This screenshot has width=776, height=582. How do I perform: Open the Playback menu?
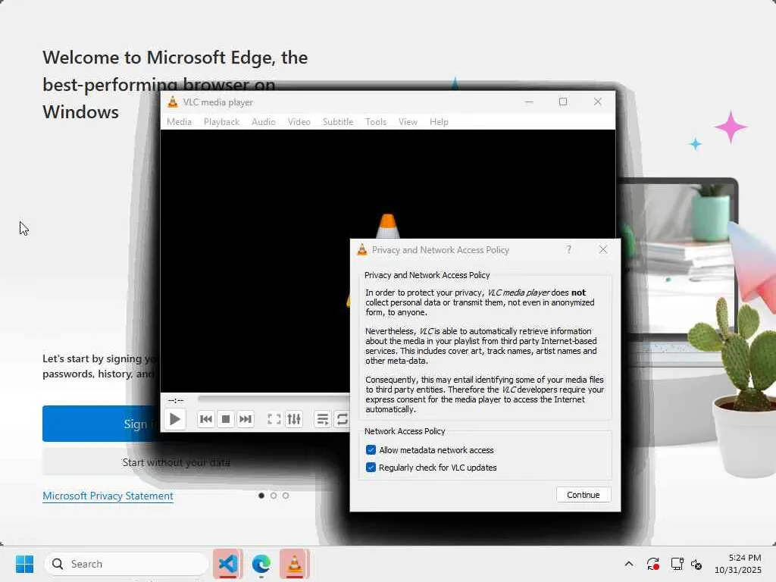point(221,122)
